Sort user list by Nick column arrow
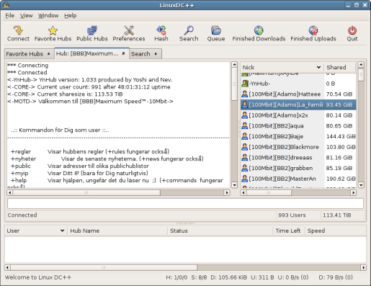The height and width of the screenshot is (286, 371). point(318,67)
